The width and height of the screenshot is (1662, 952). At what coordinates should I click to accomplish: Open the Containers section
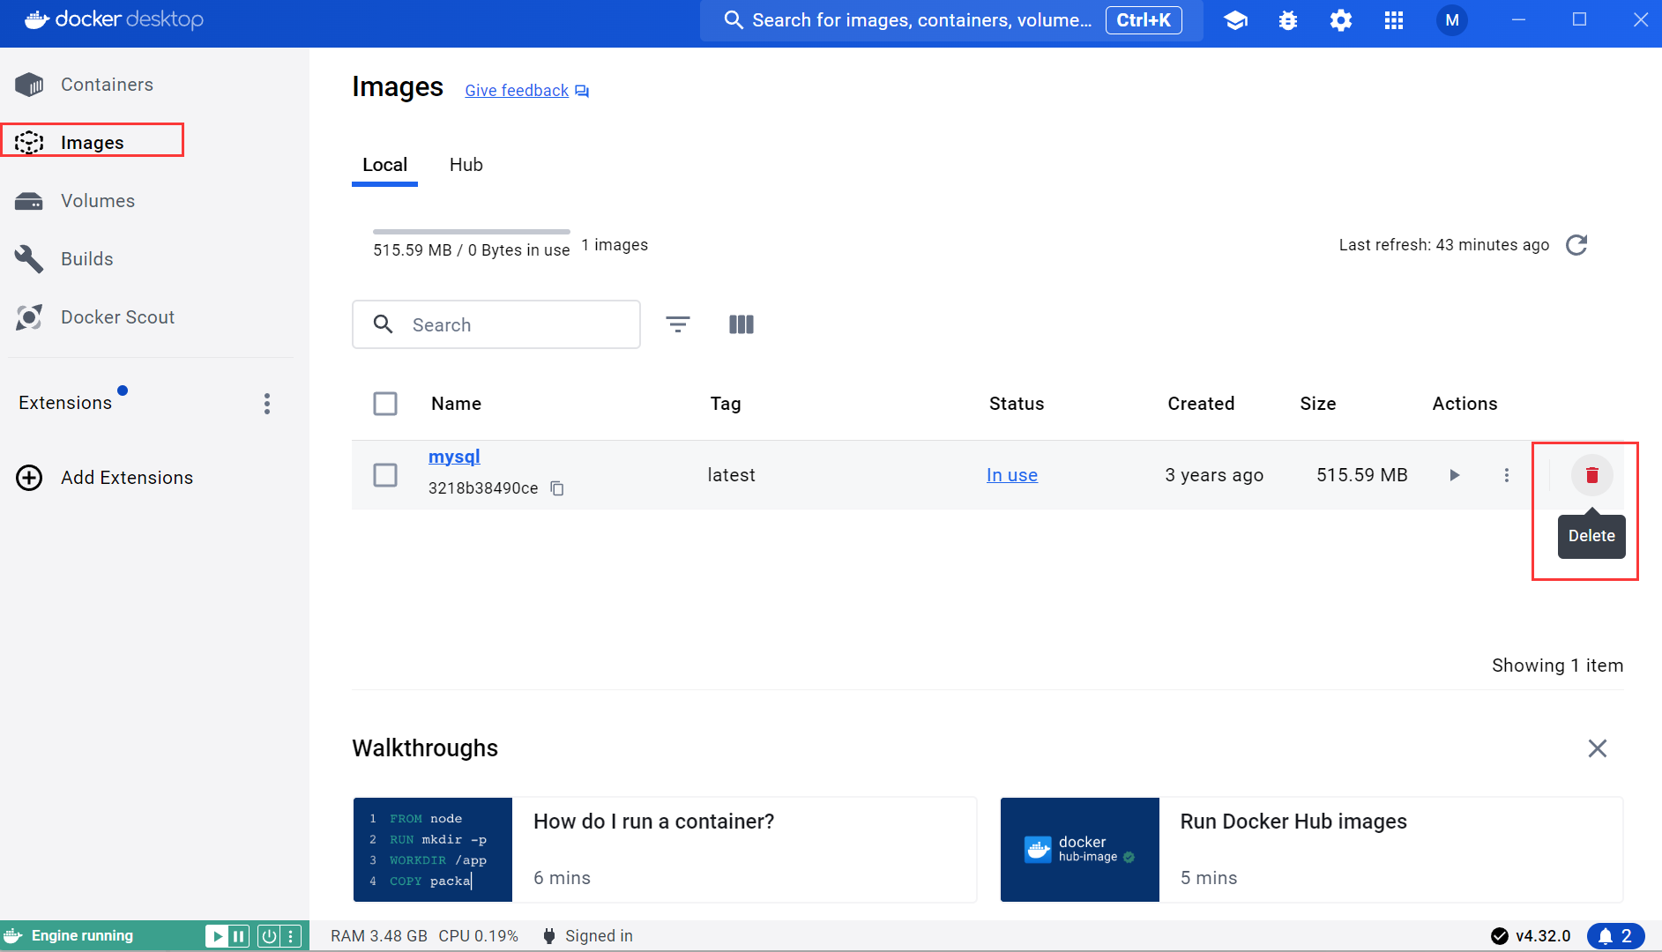(85, 85)
